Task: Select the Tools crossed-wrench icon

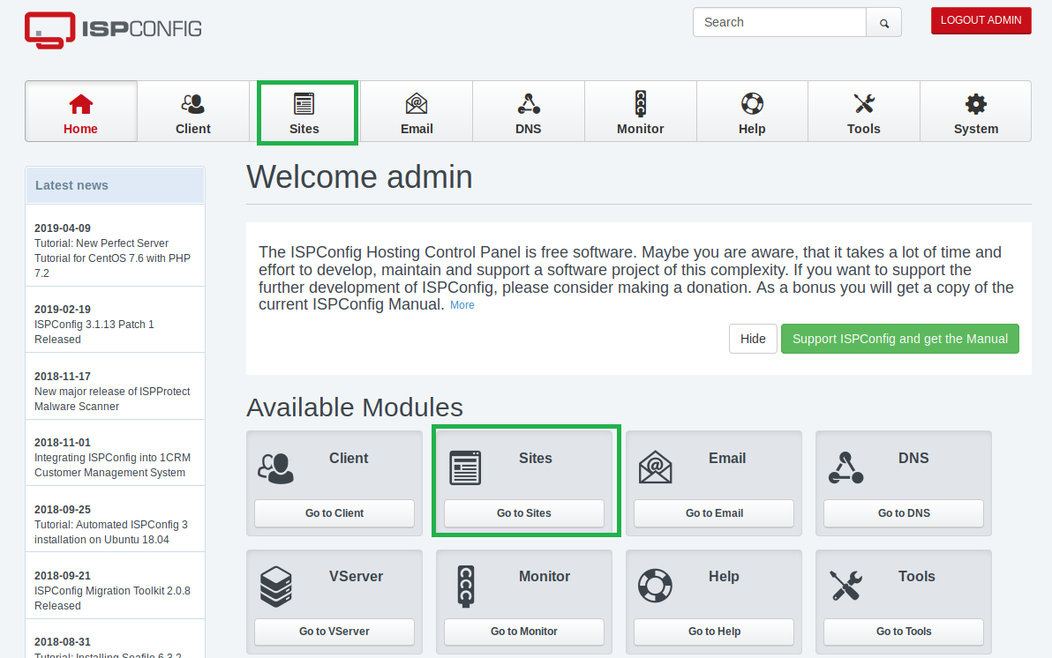Action: pyautogui.click(x=863, y=104)
